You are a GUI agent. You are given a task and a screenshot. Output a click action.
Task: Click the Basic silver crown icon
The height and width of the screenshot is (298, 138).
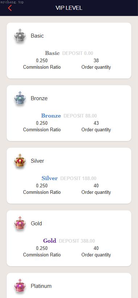[x=20, y=35]
